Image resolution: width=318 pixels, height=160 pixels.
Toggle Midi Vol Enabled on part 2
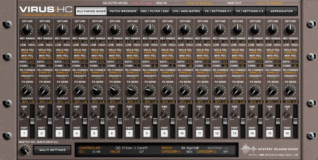[x=45, y=58]
